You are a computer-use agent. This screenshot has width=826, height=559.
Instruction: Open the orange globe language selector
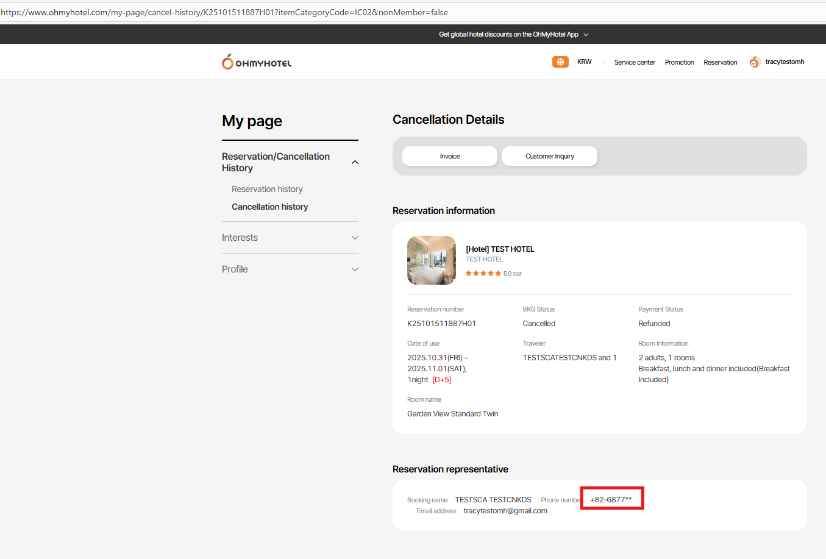[x=560, y=62]
